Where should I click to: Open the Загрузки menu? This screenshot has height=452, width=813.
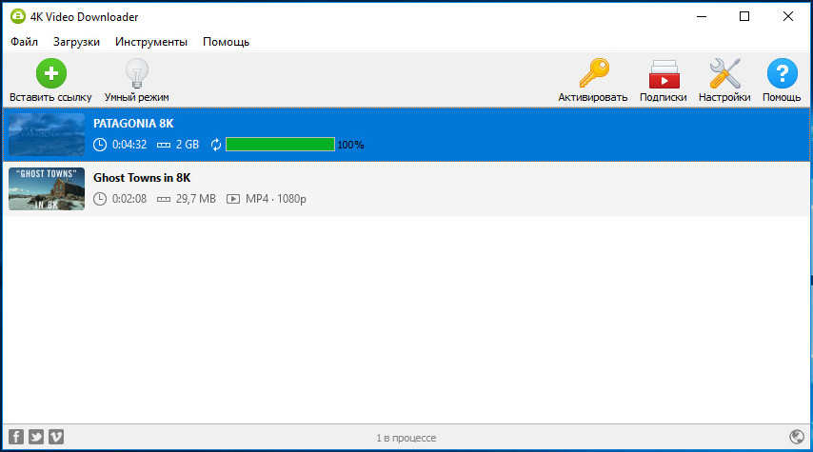point(76,42)
